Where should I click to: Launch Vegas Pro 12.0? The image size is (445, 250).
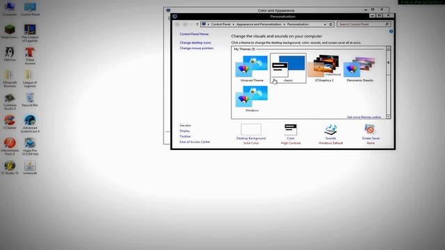tap(30, 147)
